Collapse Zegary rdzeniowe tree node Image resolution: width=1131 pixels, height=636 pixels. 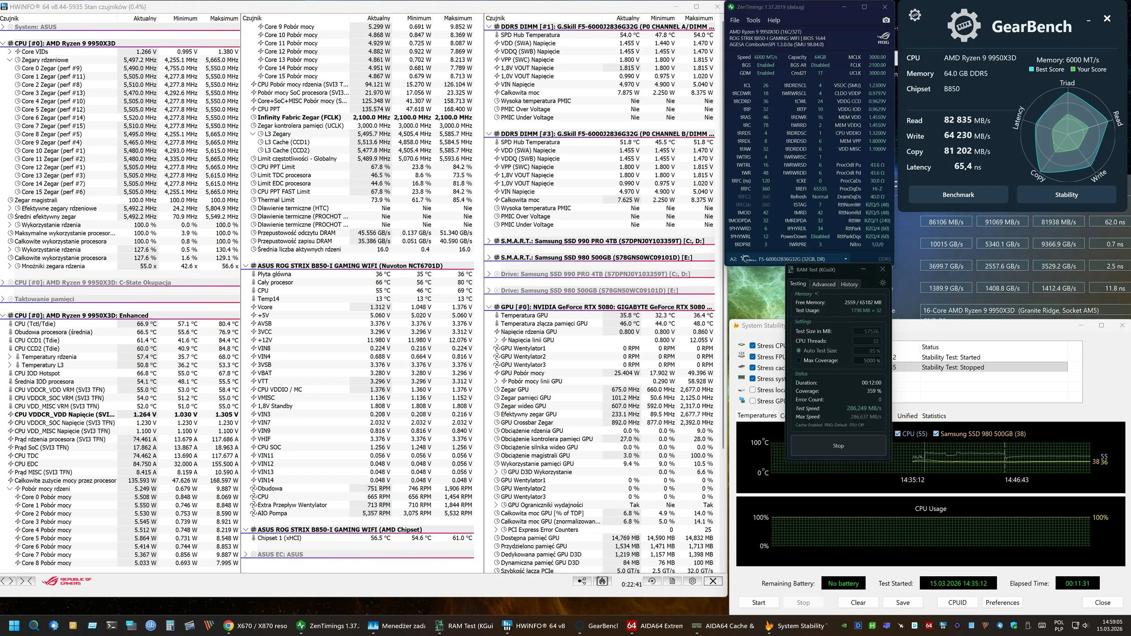pyautogui.click(x=10, y=60)
